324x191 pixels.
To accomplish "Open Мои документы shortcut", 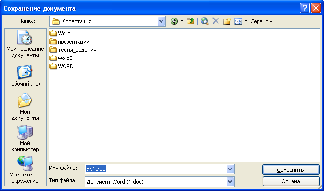I will [x=25, y=107].
